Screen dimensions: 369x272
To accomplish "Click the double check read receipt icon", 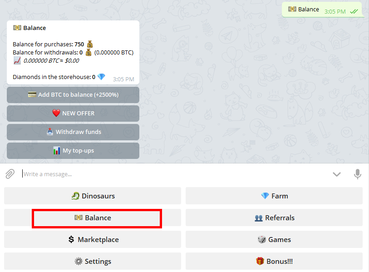I will 354,11.
